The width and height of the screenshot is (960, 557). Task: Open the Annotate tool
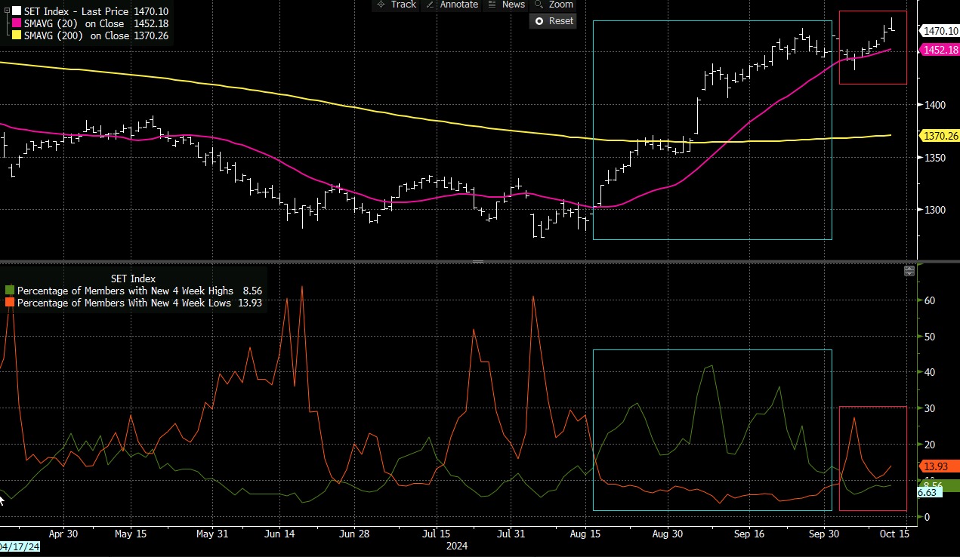(x=452, y=5)
